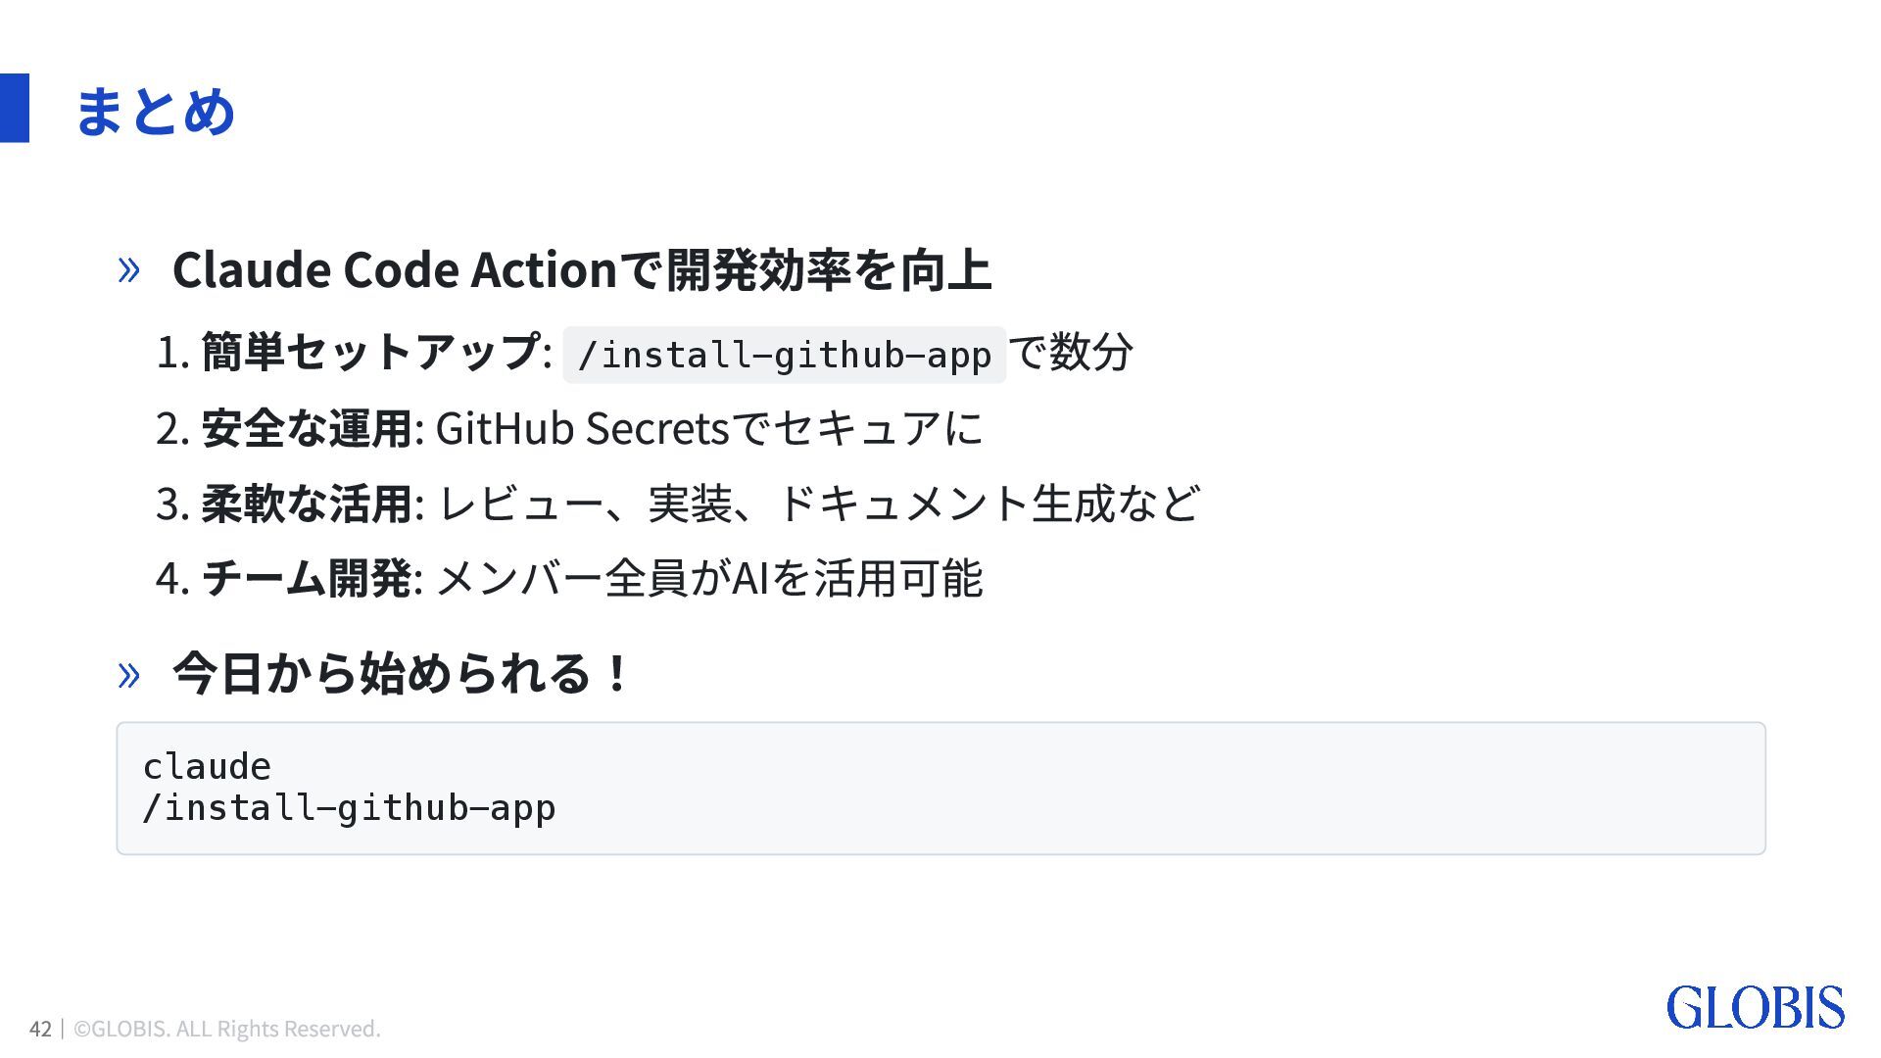Click /install-github-app line in the code block
The image size is (1881, 1058).
(350, 808)
